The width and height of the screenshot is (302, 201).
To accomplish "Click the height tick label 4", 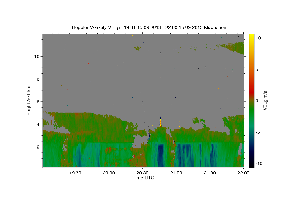I will 38,124.
